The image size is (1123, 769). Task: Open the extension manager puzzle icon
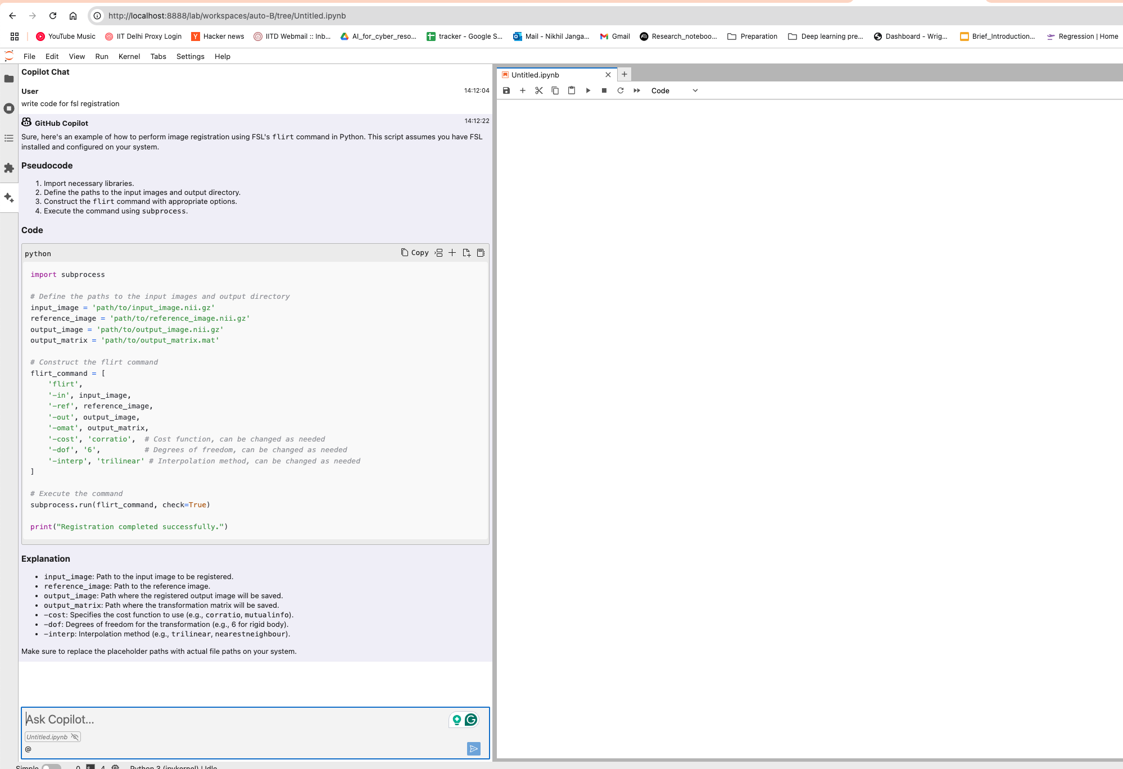(9, 168)
